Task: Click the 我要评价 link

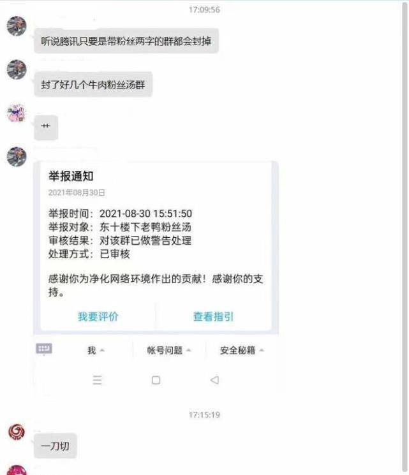Action: (x=98, y=317)
